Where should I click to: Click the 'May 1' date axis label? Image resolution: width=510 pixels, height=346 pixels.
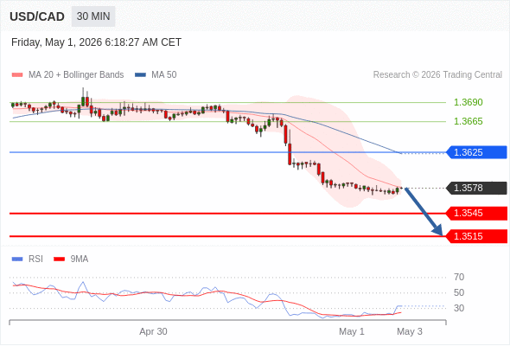[x=352, y=331]
